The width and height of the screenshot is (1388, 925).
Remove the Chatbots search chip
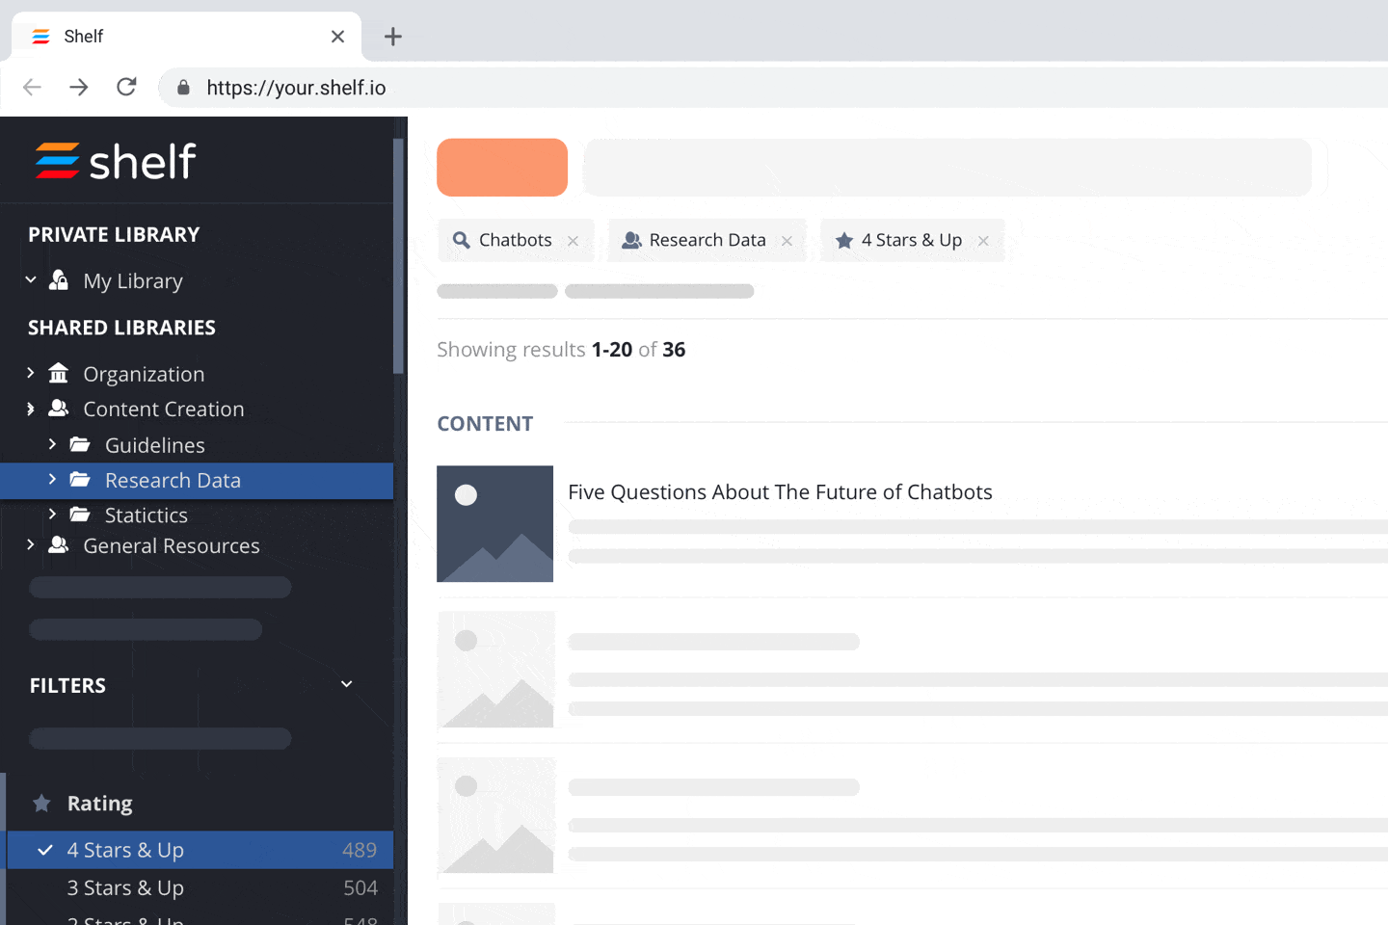(x=574, y=241)
